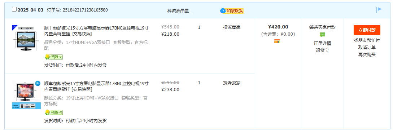Open the first product title link priced ¥218.00
Image resolution: width=393 pixels, height=133 pixels.
tap(96, 31)
